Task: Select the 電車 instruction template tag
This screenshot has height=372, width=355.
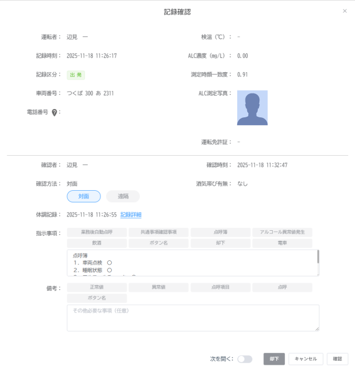Action: click(282, 243)
